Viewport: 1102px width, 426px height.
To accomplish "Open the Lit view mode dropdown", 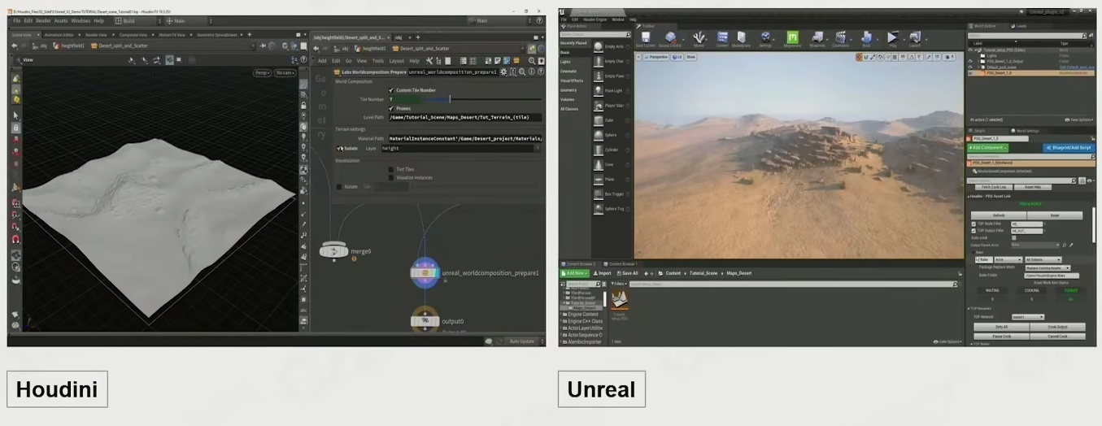I will (677, 57).
